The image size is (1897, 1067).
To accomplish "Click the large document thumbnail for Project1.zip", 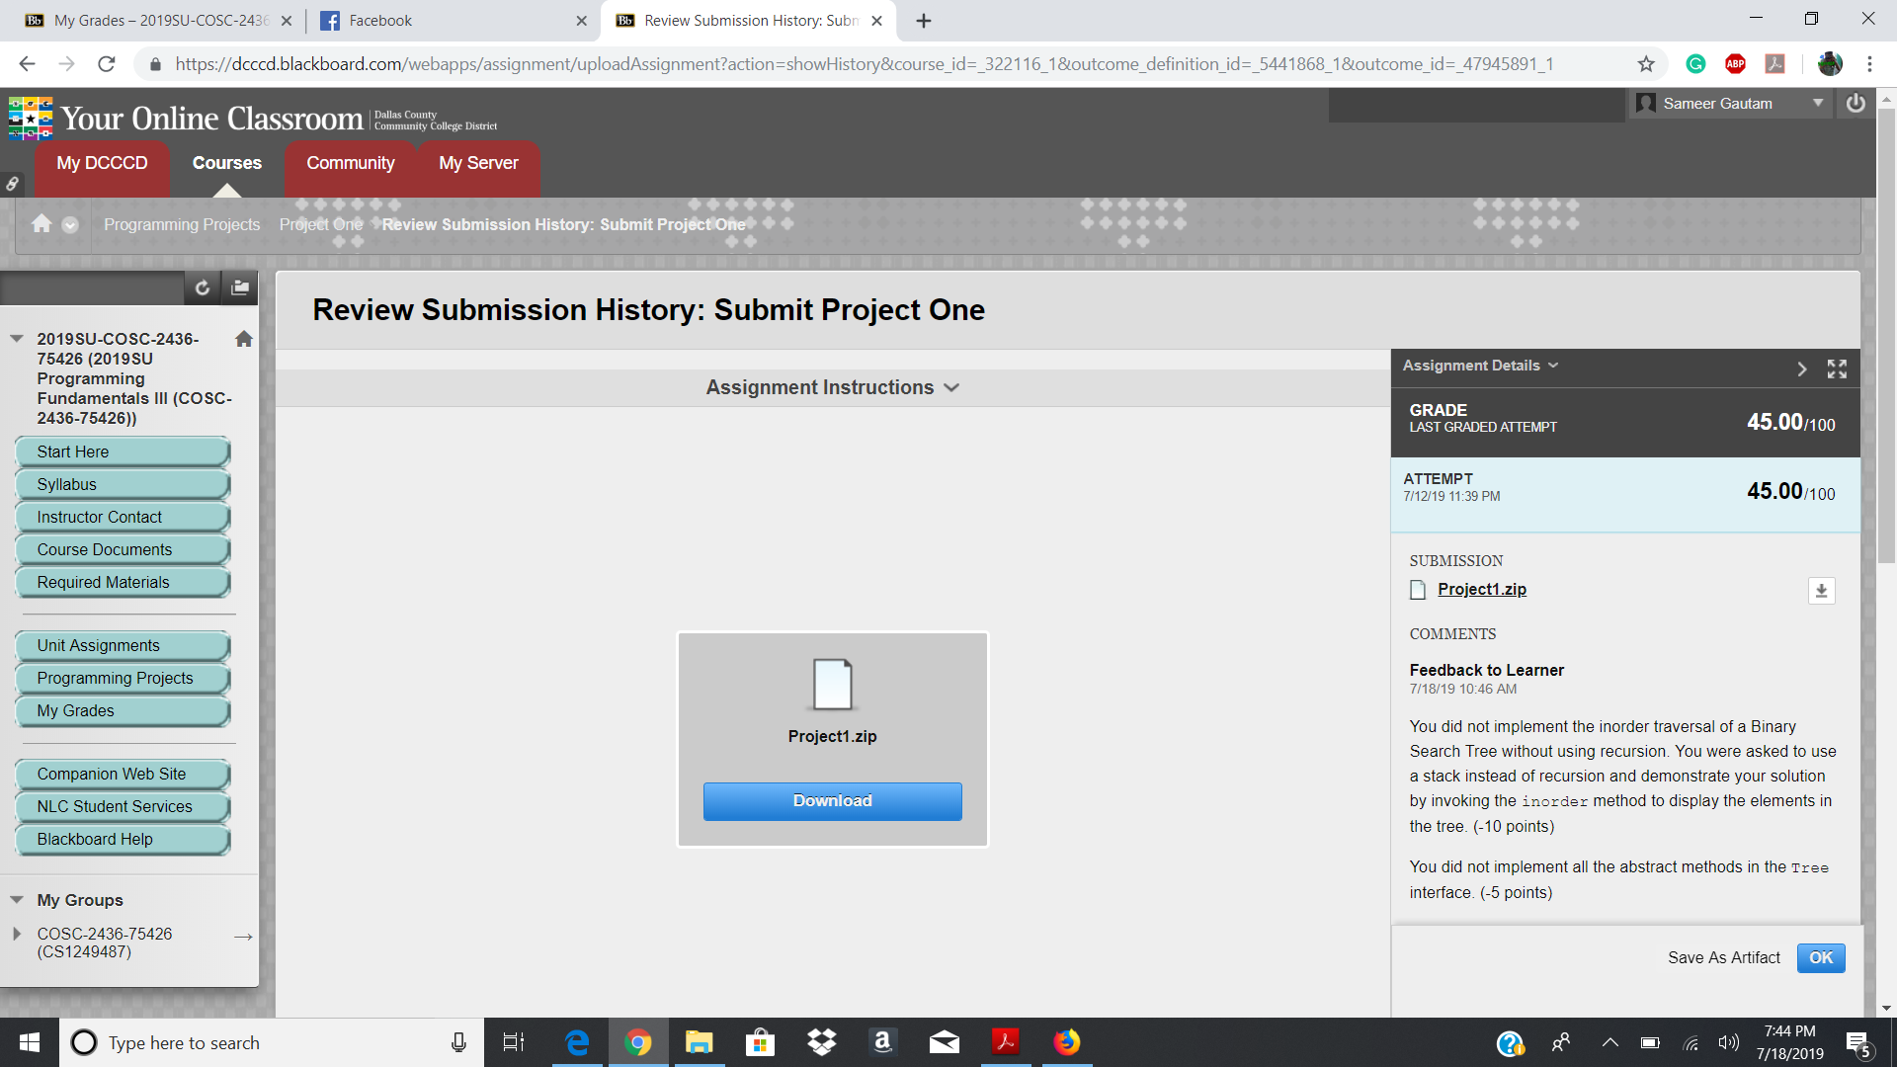I will tap(832, 684).
